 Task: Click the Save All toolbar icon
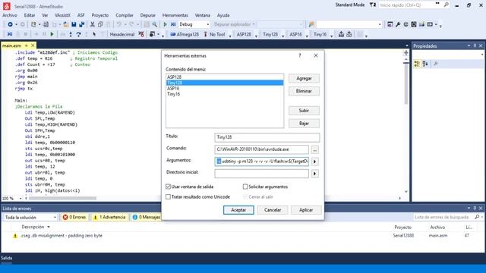[81, 24]
